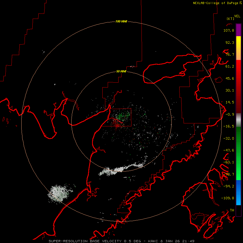The image size is (243, 243).
Task: Select the -78.7 scale value
Action: click(x=229, y=174)
